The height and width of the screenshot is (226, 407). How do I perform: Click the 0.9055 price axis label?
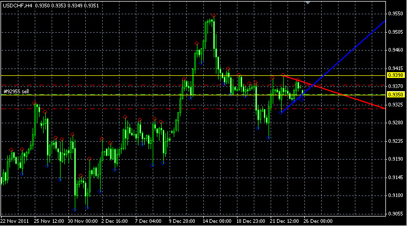coord(396,214)
